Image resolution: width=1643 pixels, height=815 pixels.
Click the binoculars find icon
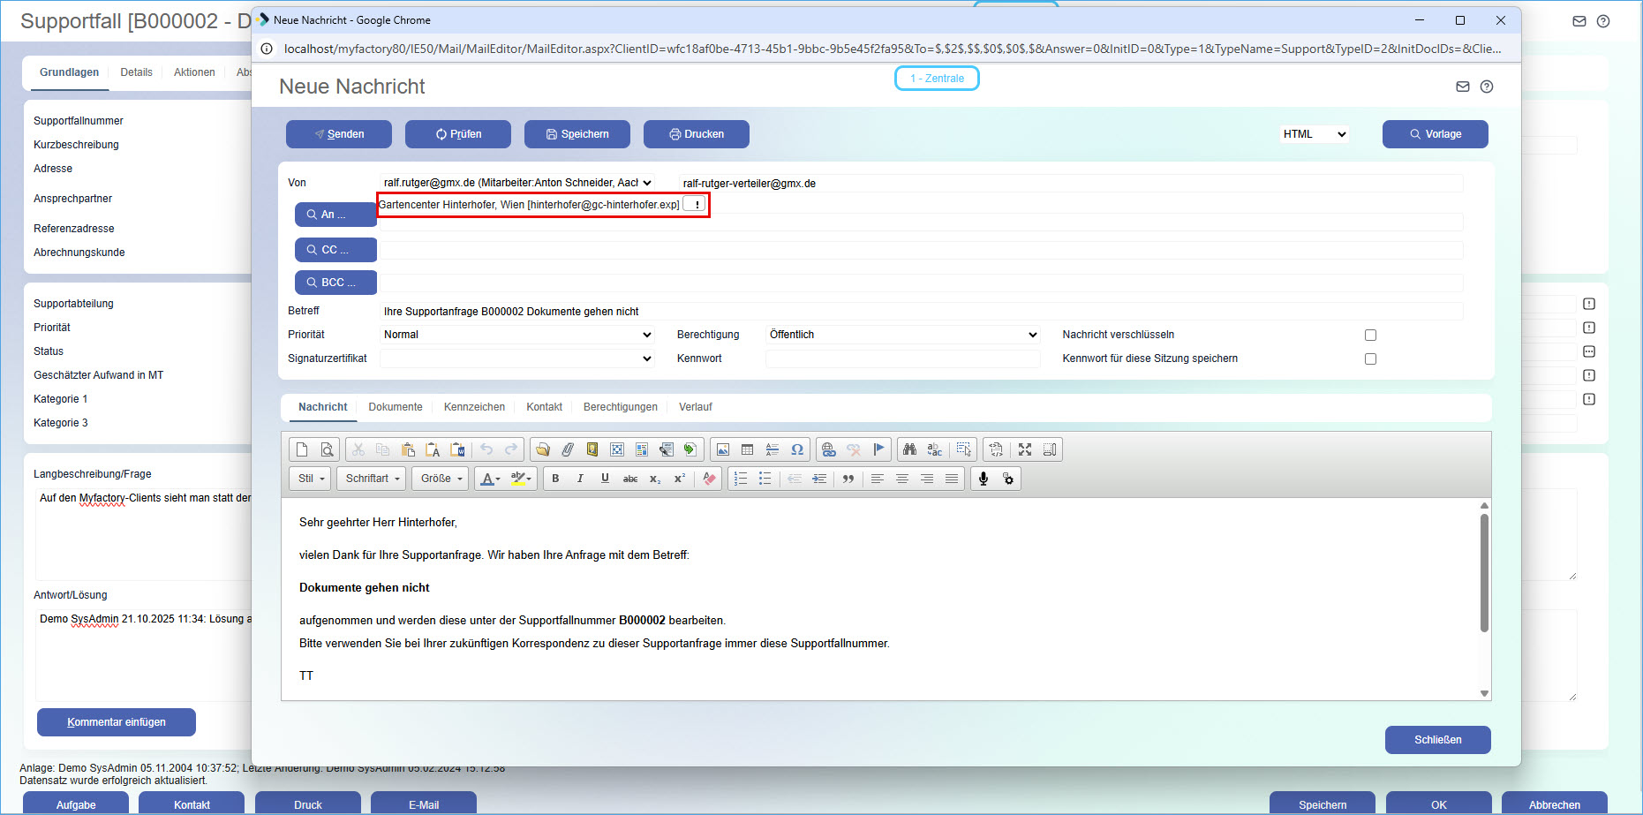tap(909, 449)
